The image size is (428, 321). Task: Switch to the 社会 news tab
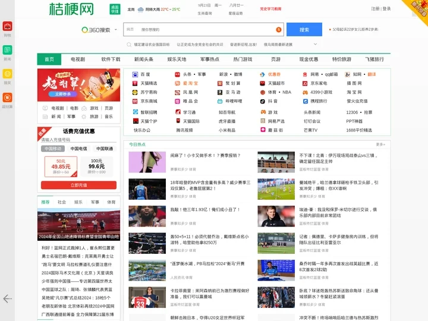tap(62, 202)
